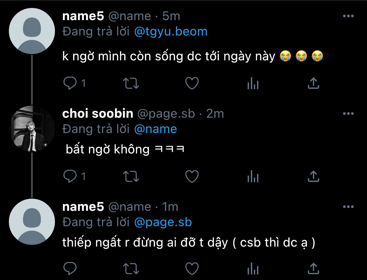The image size is (367, 280).
Task: Share name5's first tweet
Action: (x=313, y=83)
